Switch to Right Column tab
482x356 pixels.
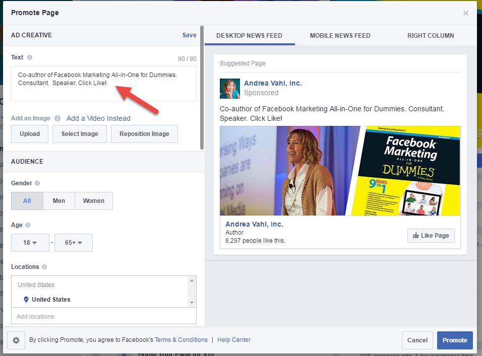[431, 36]
